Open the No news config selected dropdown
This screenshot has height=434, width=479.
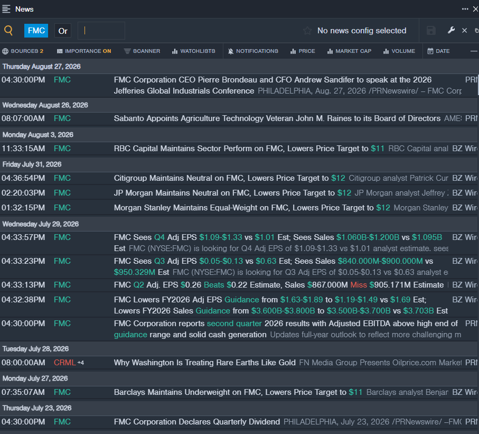click(362, 31)
